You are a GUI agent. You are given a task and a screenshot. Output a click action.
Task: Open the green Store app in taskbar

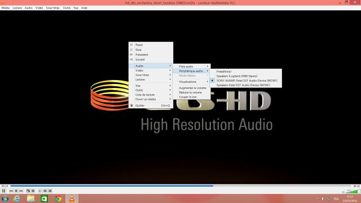click(x=44, y=198)
